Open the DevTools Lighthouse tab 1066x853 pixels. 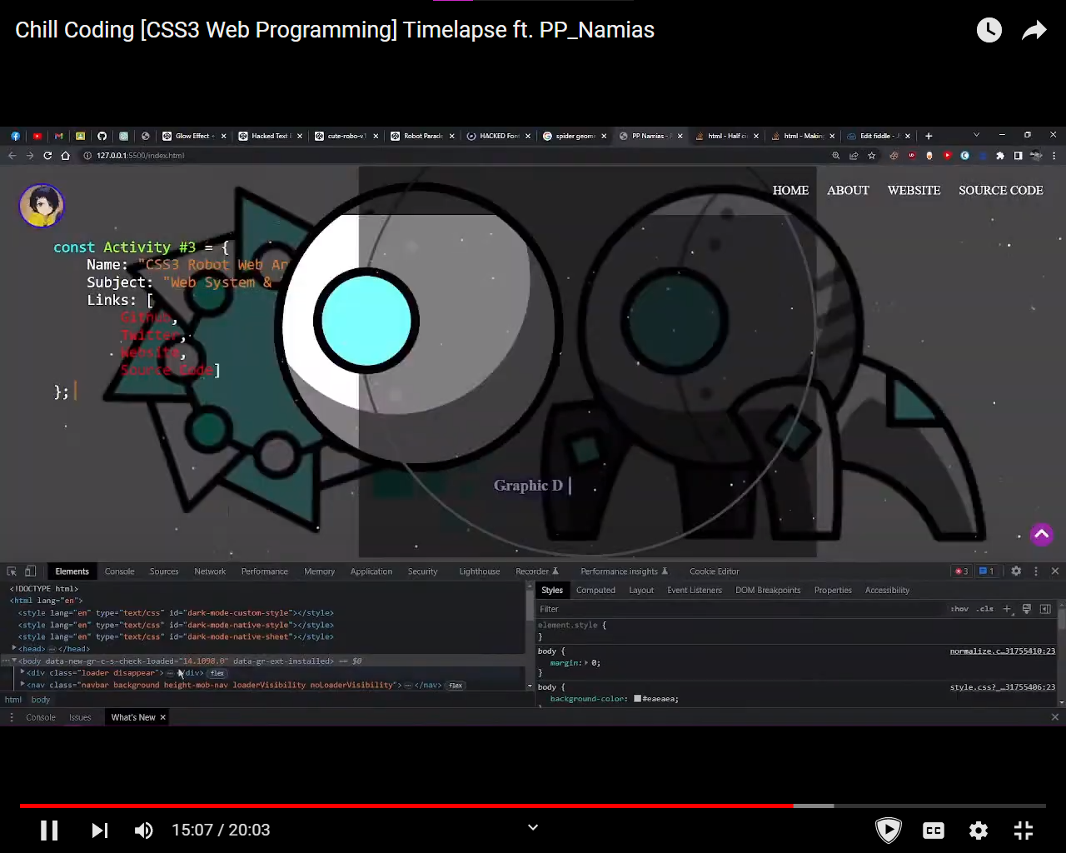coord(480,571)
